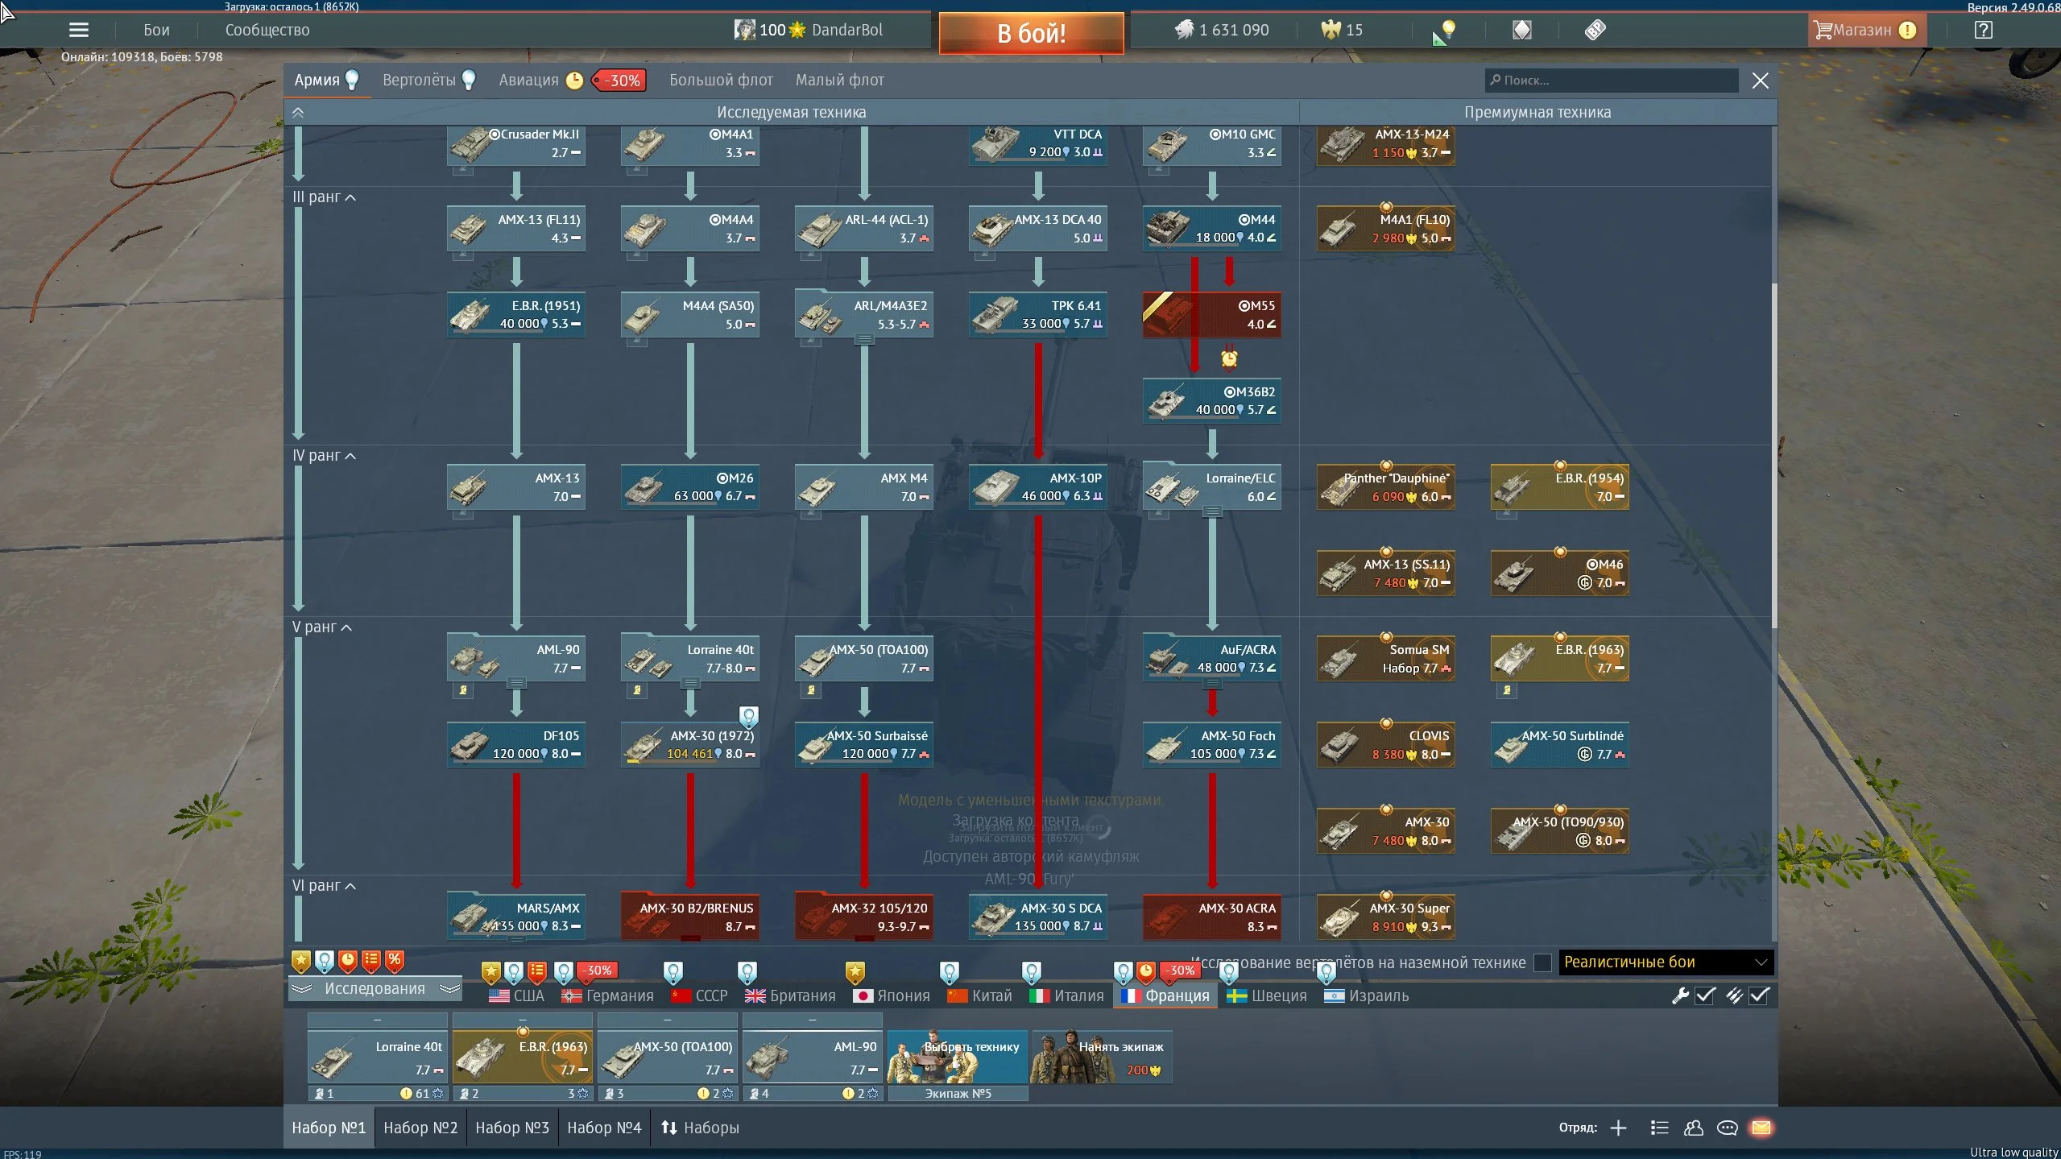This screenshot has height=1159, width=2061.
Task: Open the contacts people icon
Action: [x=1693, y=1128]
